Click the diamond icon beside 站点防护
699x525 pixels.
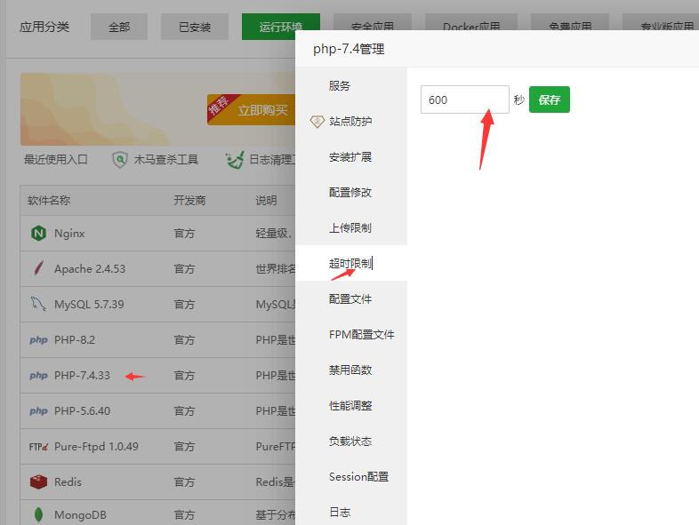coord(317,121)
